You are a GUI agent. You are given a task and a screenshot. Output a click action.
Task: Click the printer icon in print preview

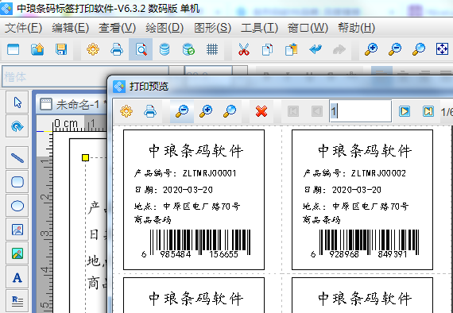(x=150, y=111)
